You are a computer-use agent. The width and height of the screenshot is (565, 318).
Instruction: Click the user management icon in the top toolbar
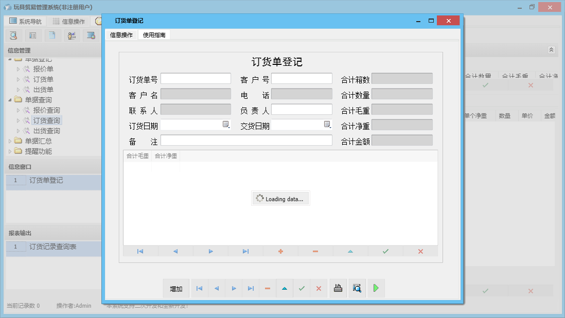(72, 35)
